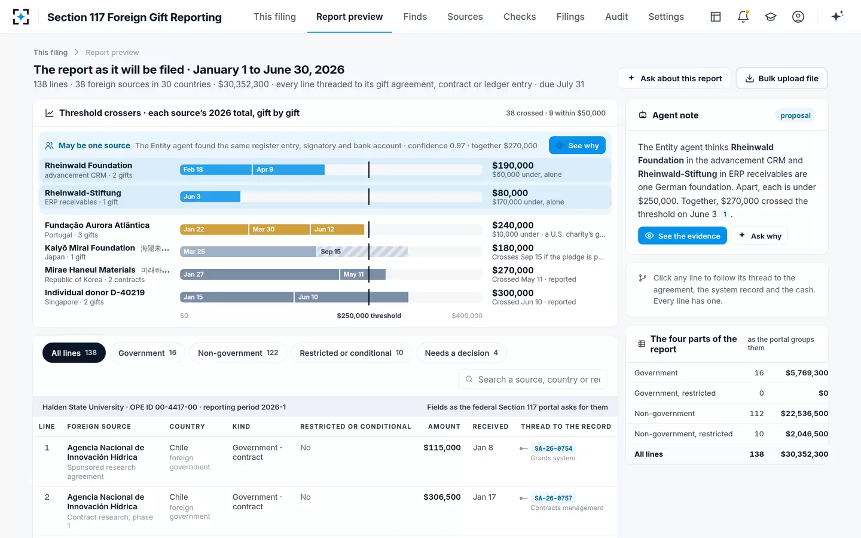Click the Apr 9 gift bar segment
This screenshot has height=538, width=861.
[289, 170]
